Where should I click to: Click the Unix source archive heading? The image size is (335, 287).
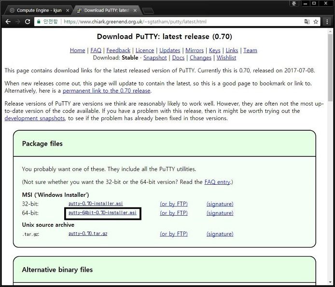[48, 225]
